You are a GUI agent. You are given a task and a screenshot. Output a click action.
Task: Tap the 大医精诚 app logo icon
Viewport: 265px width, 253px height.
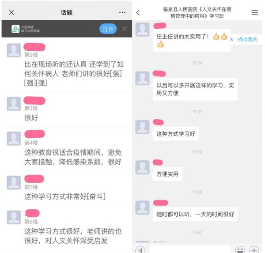coord(15,29)
